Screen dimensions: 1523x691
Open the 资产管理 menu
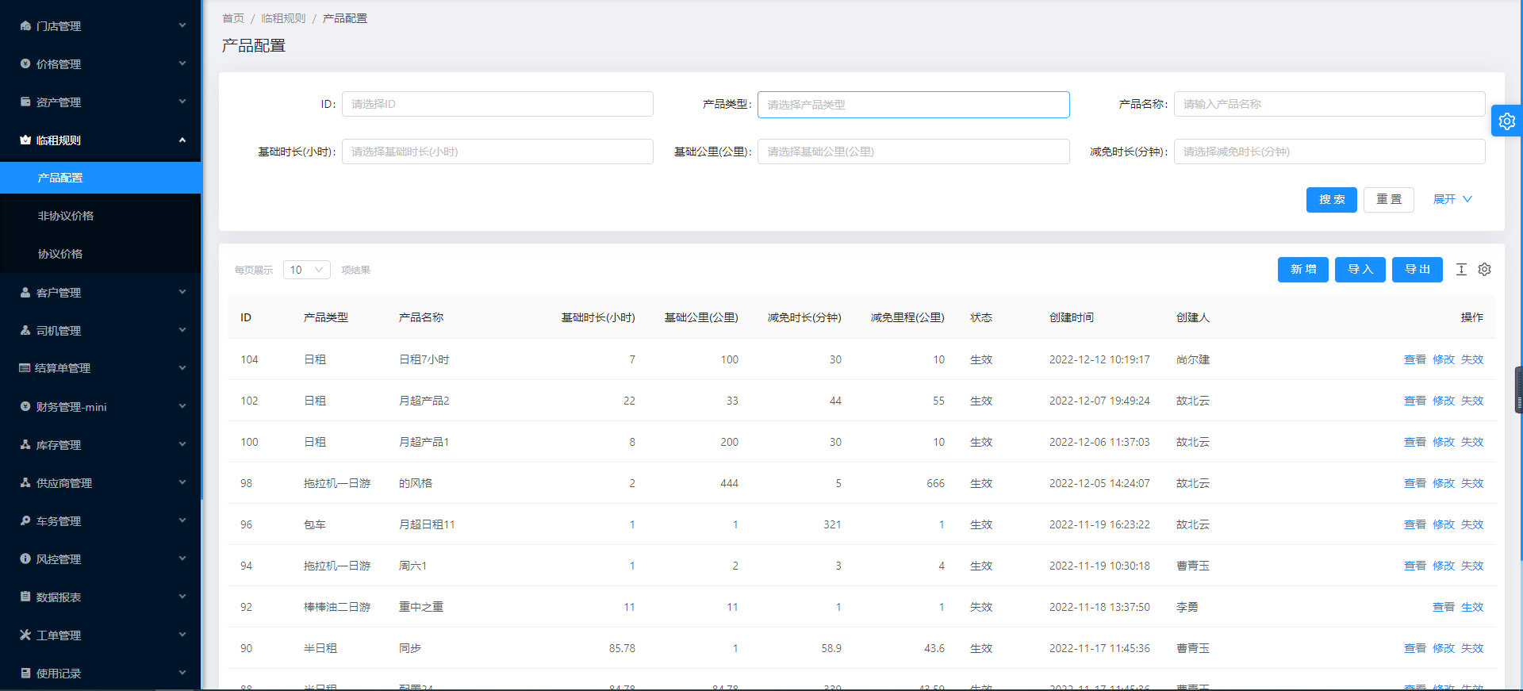coord(101,102)
